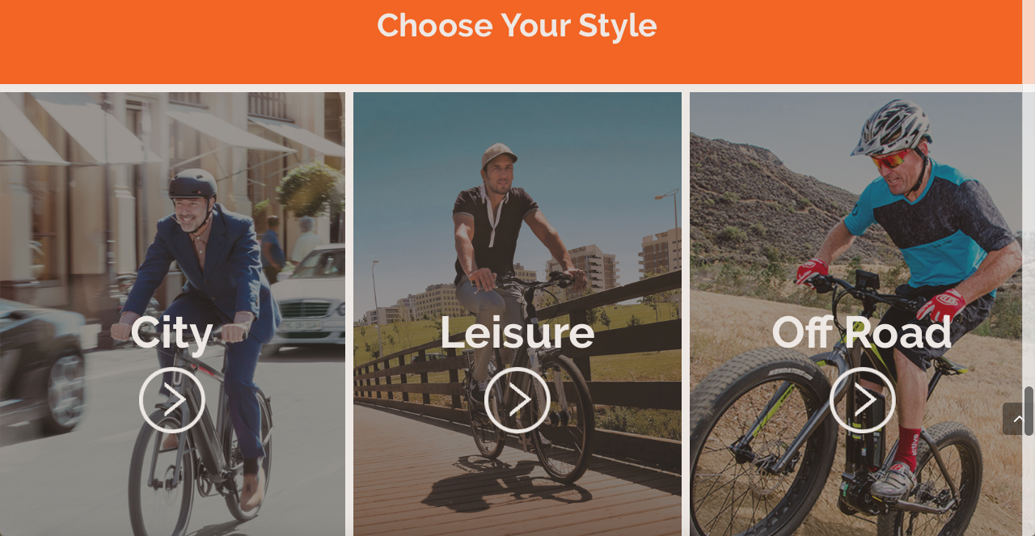1035x536 pixels.
Task: Click the back-to-top chevron button
Action: pos(1014,419)
